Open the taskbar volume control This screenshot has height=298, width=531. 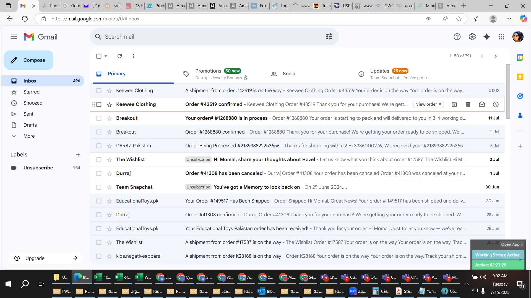[483, 277]
